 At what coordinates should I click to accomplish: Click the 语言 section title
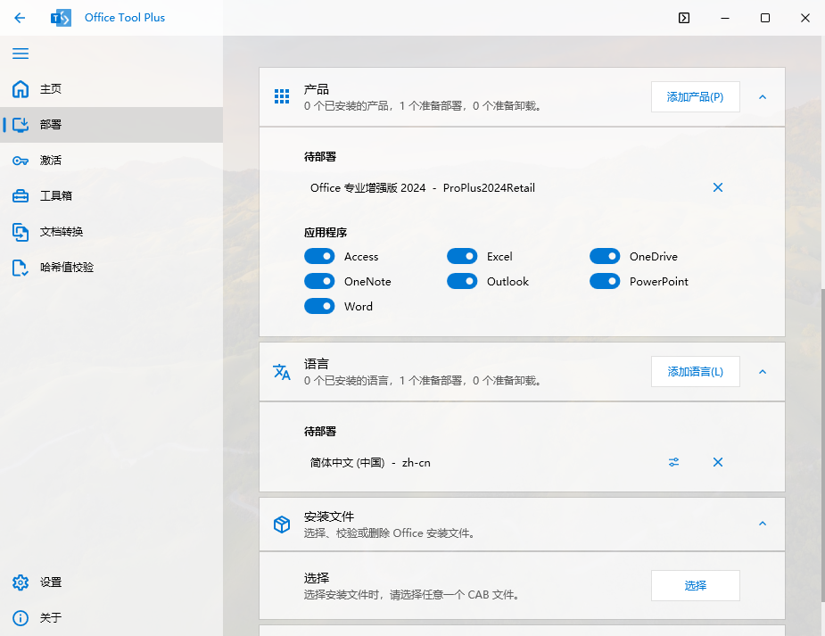317,364
